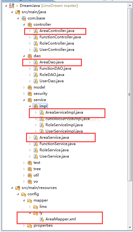Viewport: 133px width, 232px height.
Task: Click the service package icon
Action: pos(29,100)
